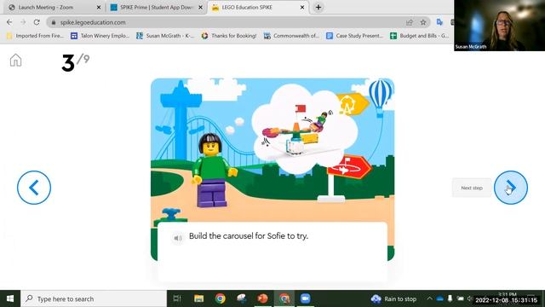545x307 pixels.
Task: Share this page icon in address bar
Action: [409, 22]
